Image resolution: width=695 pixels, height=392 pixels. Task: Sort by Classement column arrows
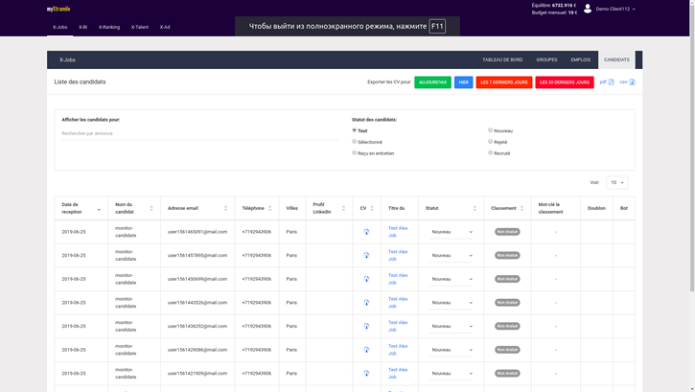pyautogui.click(x=522, y=208)
